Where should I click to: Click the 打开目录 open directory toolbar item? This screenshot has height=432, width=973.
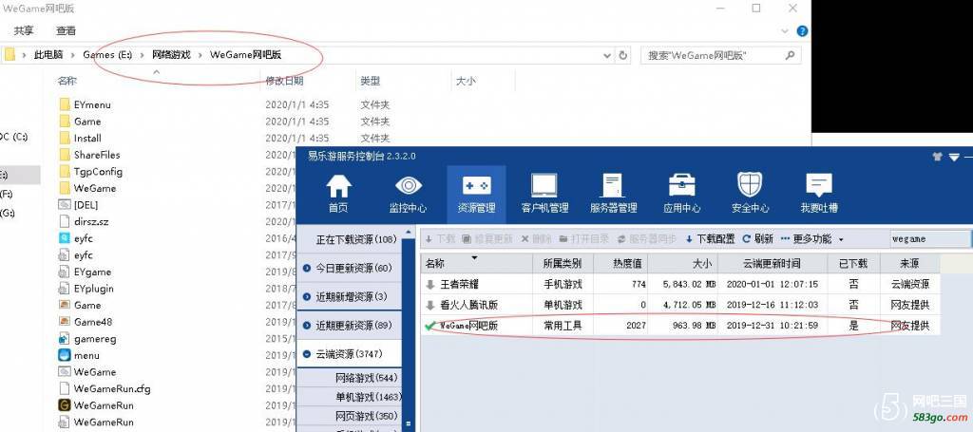585,238
